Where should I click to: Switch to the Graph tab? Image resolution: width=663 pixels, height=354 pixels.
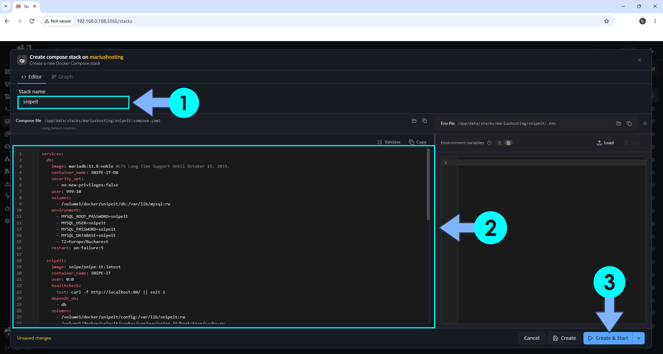tap(62, 77)
